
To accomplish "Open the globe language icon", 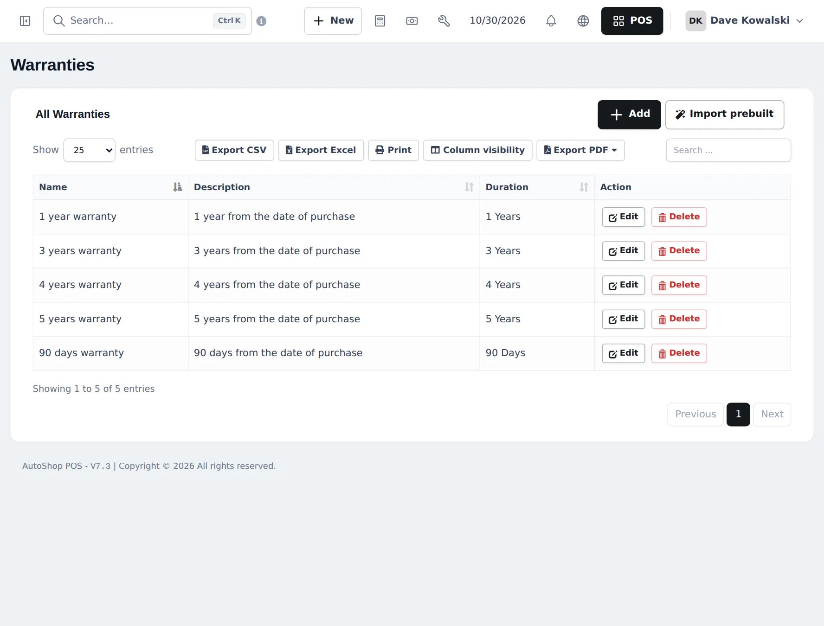I will 583,21.
